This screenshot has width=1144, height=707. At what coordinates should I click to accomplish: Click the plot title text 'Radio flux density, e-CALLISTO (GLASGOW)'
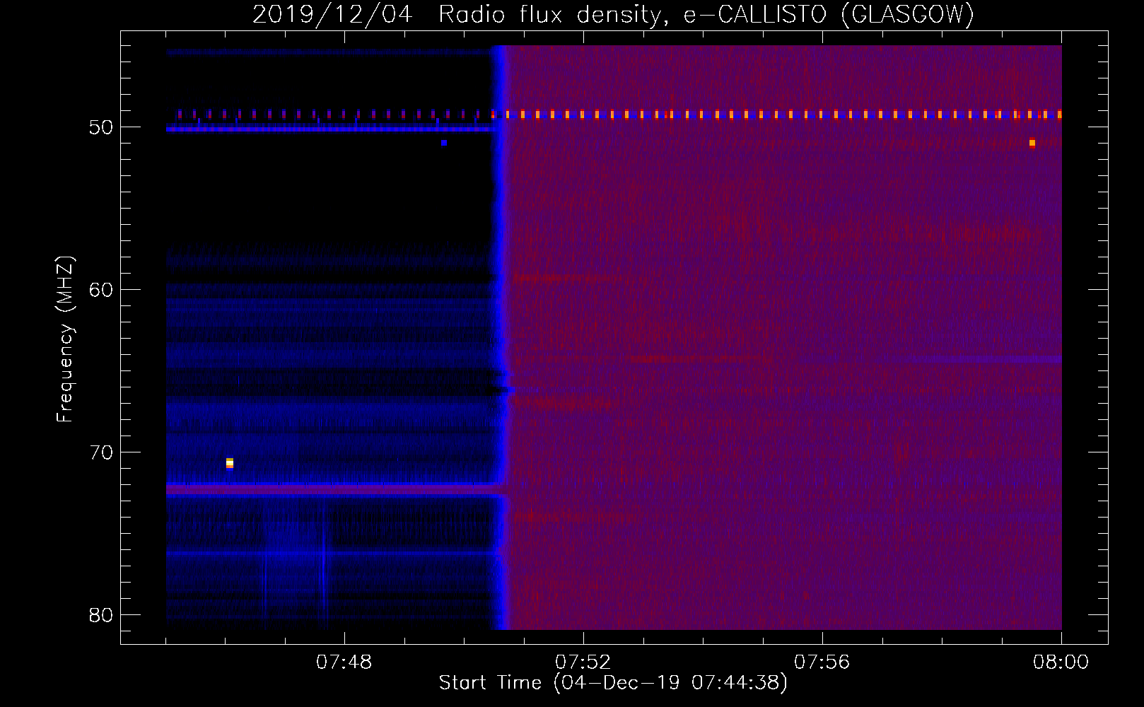coord(706,15)
